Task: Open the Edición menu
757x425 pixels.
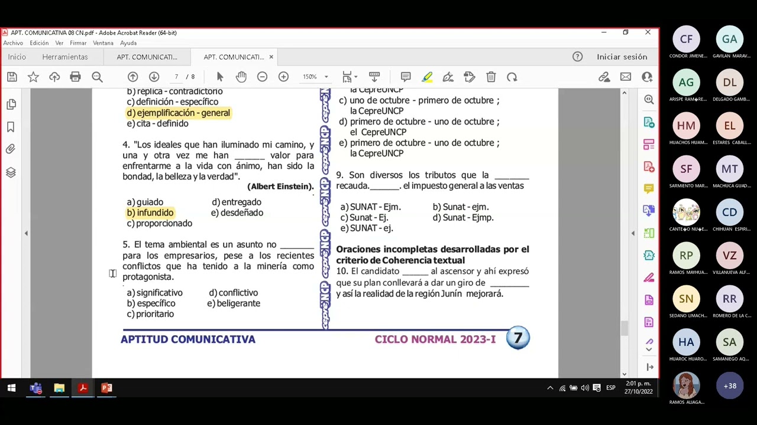Action: coord(39,43)
